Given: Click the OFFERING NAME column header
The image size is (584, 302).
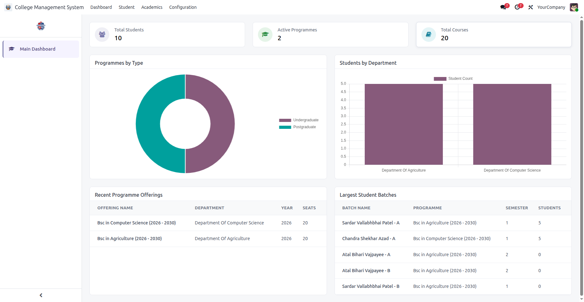Looking at the screenshot, I should (x=115, y=208).
